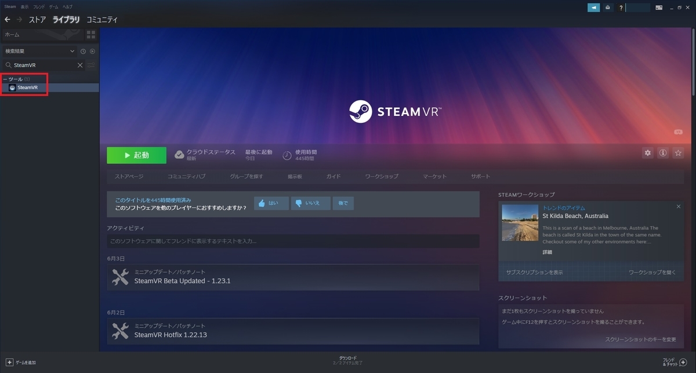Open the SteamVR settings gear
This screenshot has width=696, height=373.
tap(648, 153)
